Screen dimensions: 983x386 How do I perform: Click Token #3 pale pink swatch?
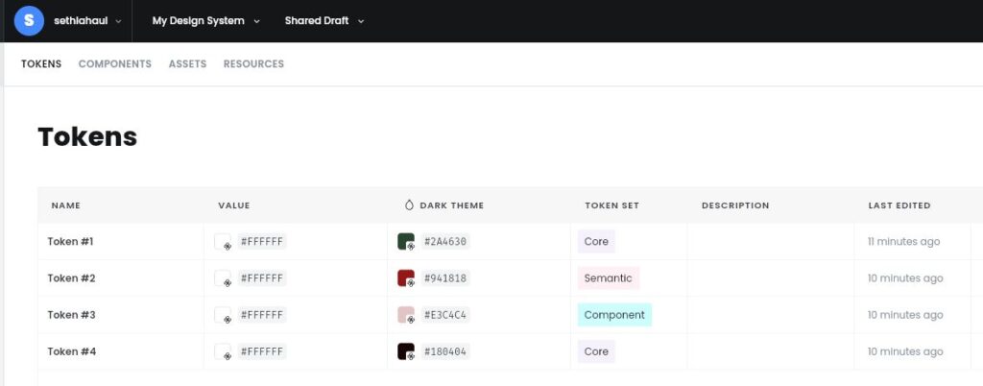click(405, 315)
